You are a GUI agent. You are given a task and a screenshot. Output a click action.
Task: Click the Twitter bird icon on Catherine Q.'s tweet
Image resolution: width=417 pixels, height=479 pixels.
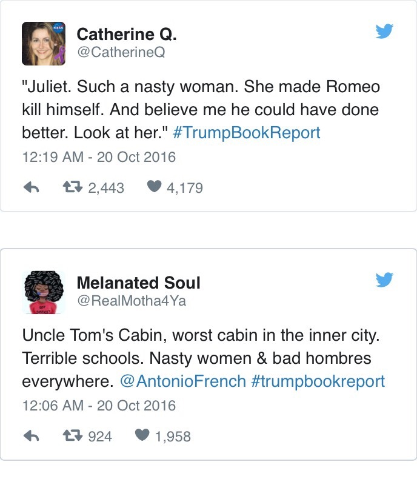[384, 32]
